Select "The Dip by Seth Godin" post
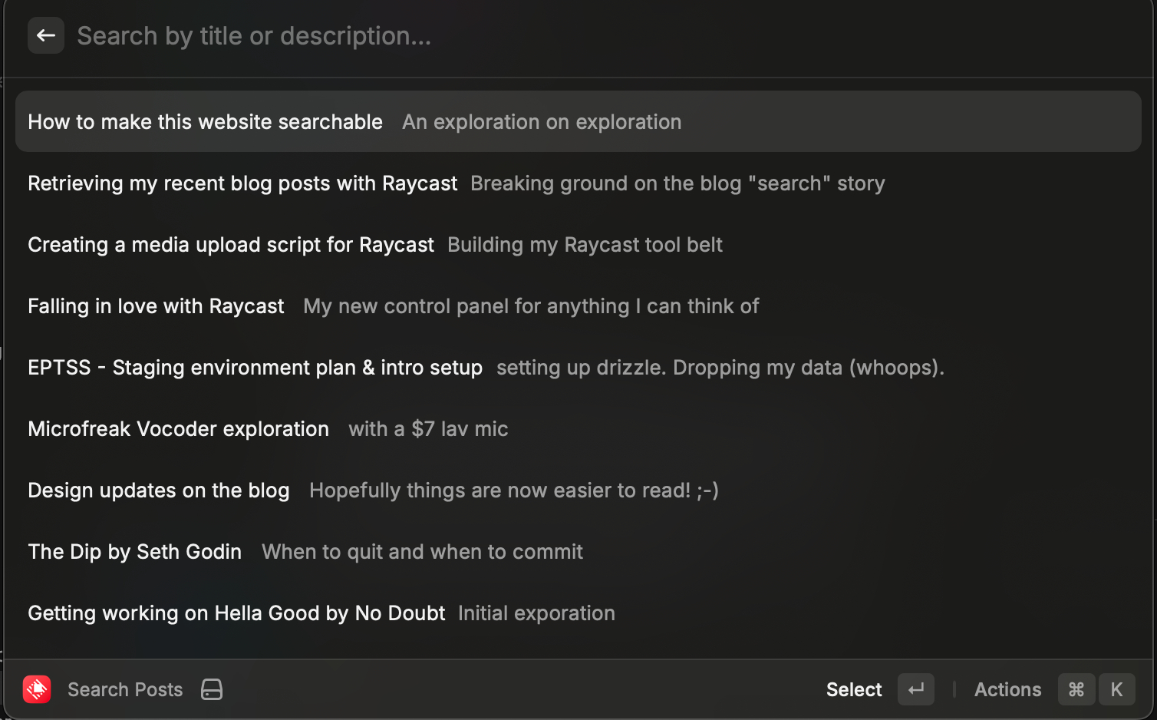The width and height of the screenshot is (1157, 720). 578,551
